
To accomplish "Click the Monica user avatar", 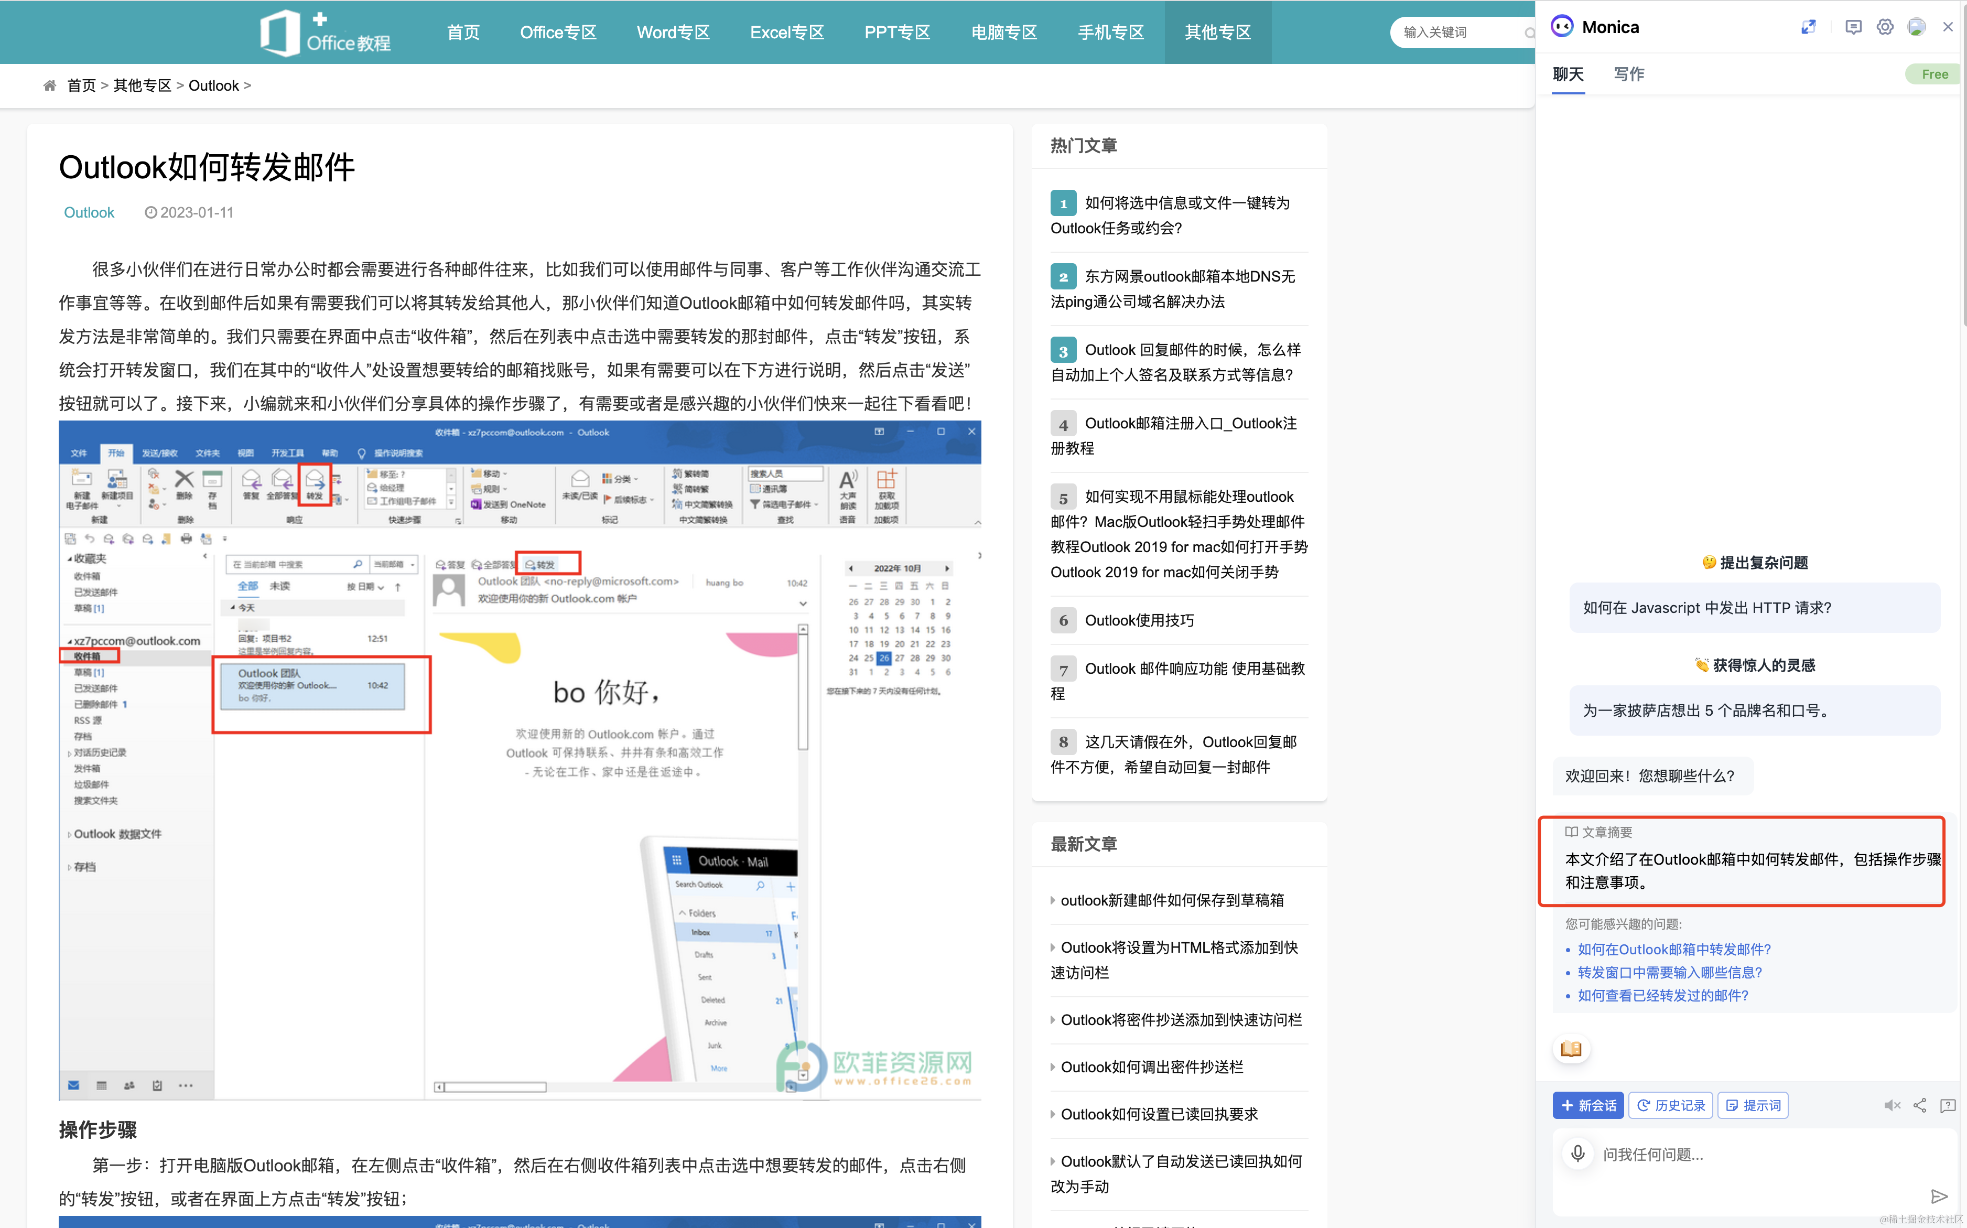I will coord(1916,27).
